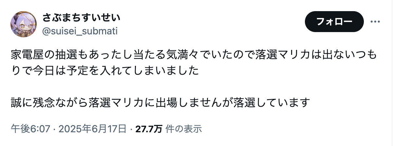Click the フォロー follow button

coord(334,22)
